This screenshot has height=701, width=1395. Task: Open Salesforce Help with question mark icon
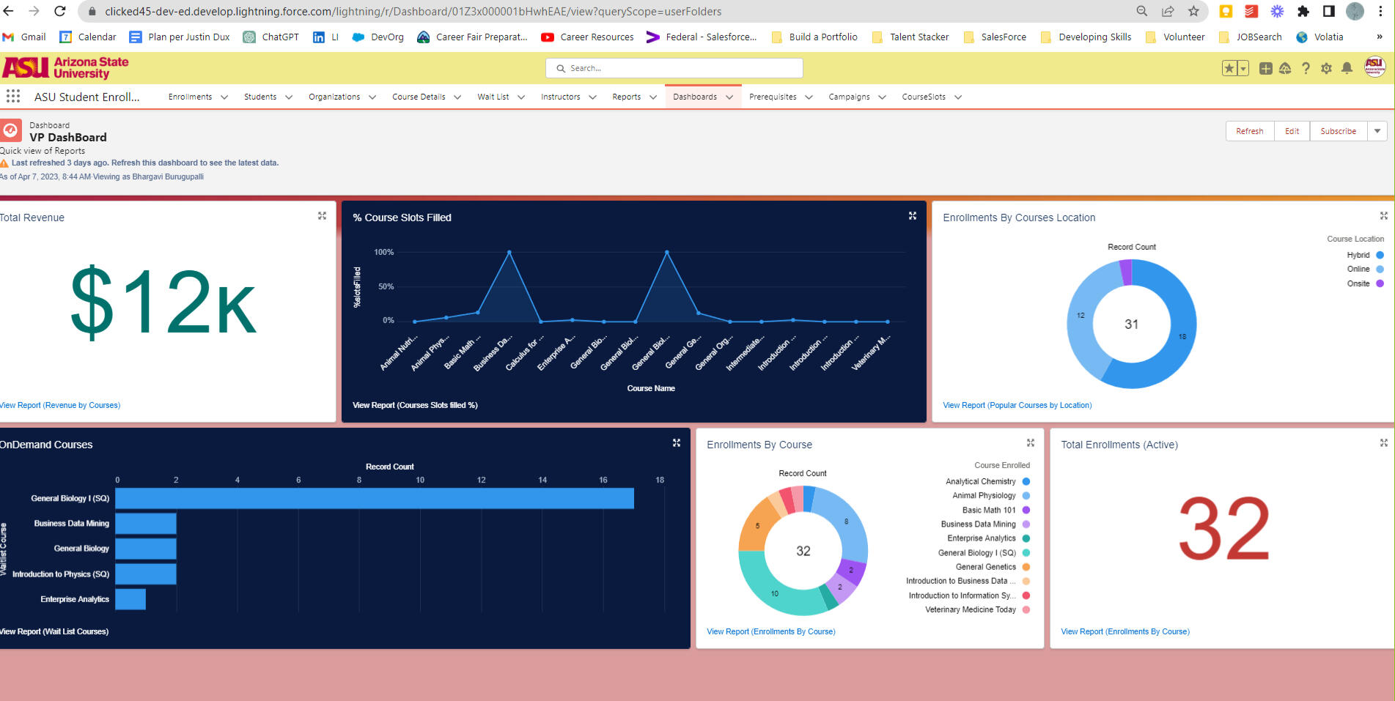click(1306, 67)
